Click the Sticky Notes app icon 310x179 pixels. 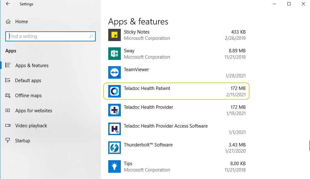point(115,35)
